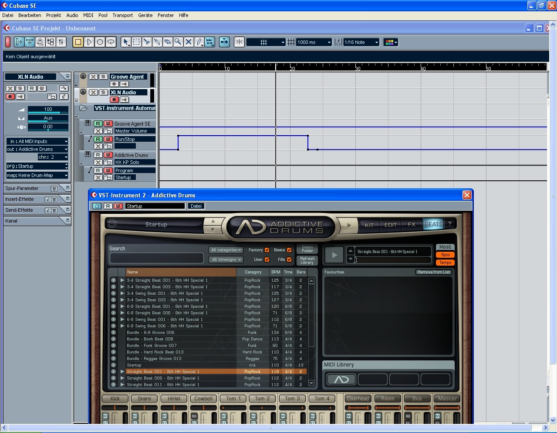Collapse the VST-Instrument-Automation folder track
Image resolution: width=557 pixels, height=433 pixels.
(76, 116)
